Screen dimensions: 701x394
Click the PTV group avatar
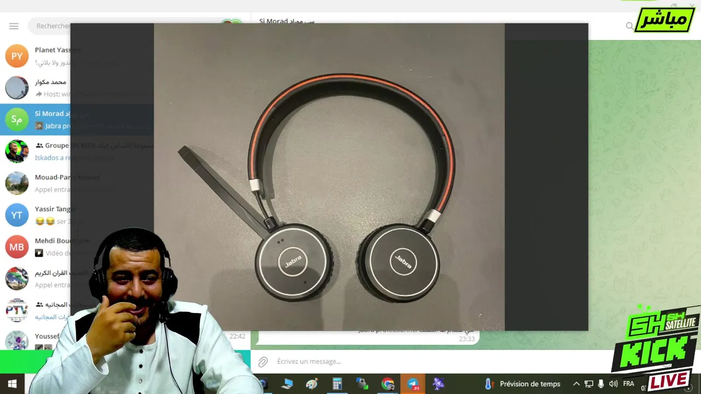pos(17,310)
